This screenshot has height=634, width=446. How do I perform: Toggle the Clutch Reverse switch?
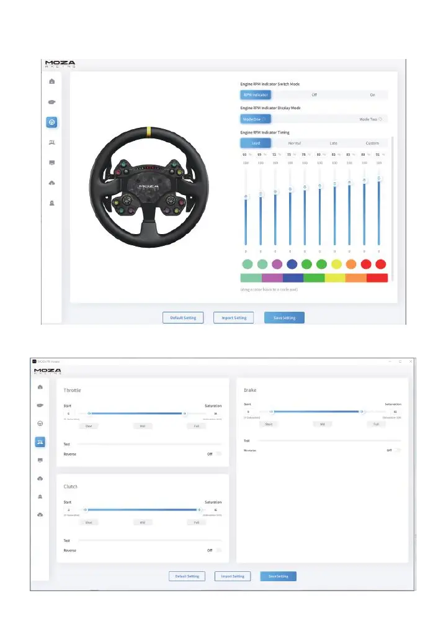point(218,550)
